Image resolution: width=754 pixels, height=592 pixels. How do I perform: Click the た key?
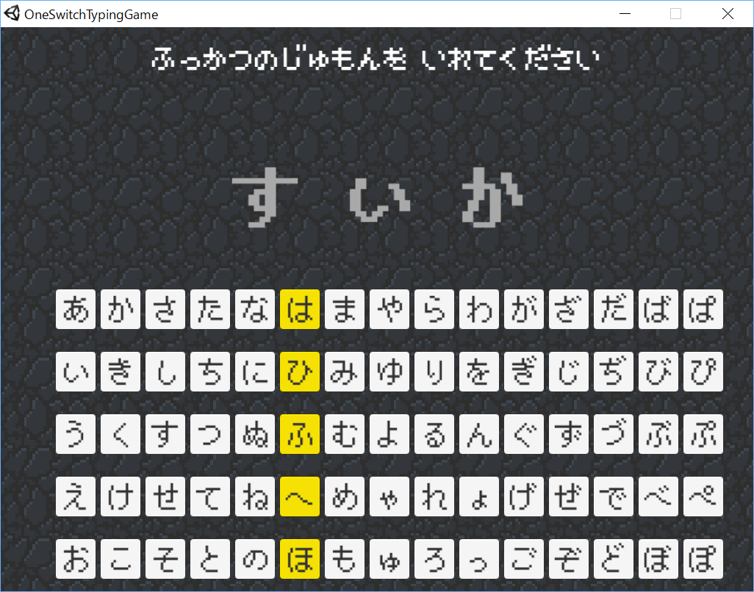click(x=210, y=309)
